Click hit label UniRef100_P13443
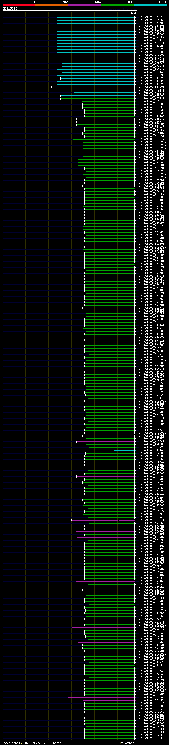 pos(152,72)
